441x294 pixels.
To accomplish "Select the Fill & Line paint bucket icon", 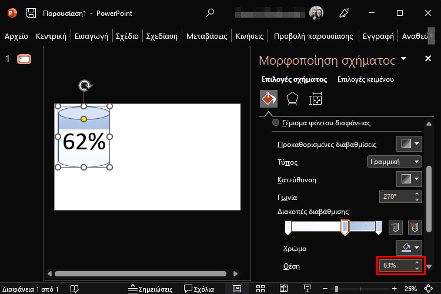I will point(269,99).
